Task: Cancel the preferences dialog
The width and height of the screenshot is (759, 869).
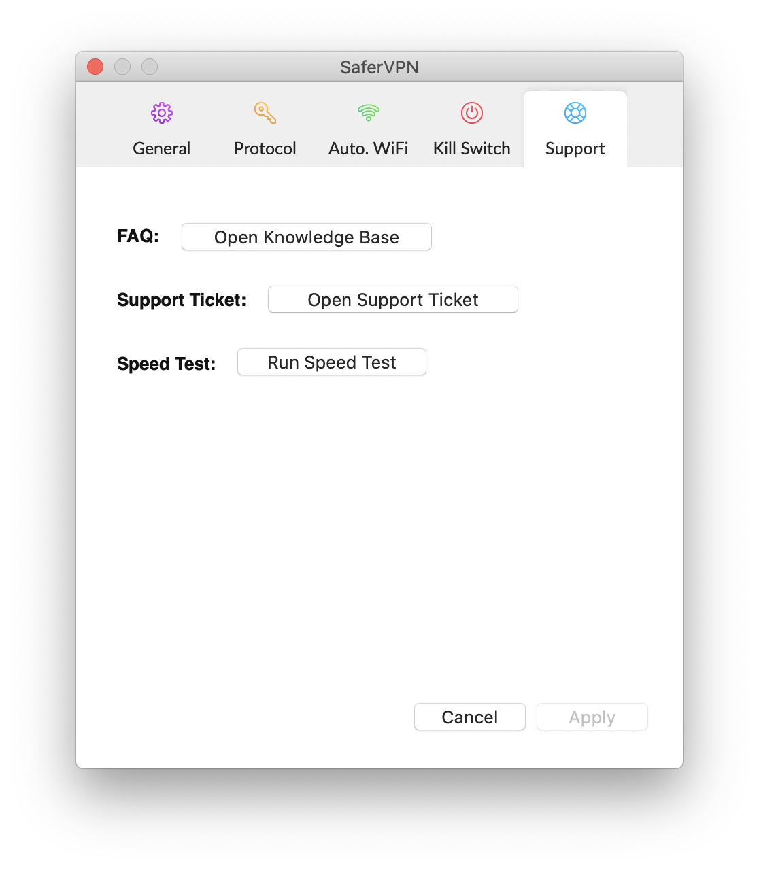Action: (470, 717)
